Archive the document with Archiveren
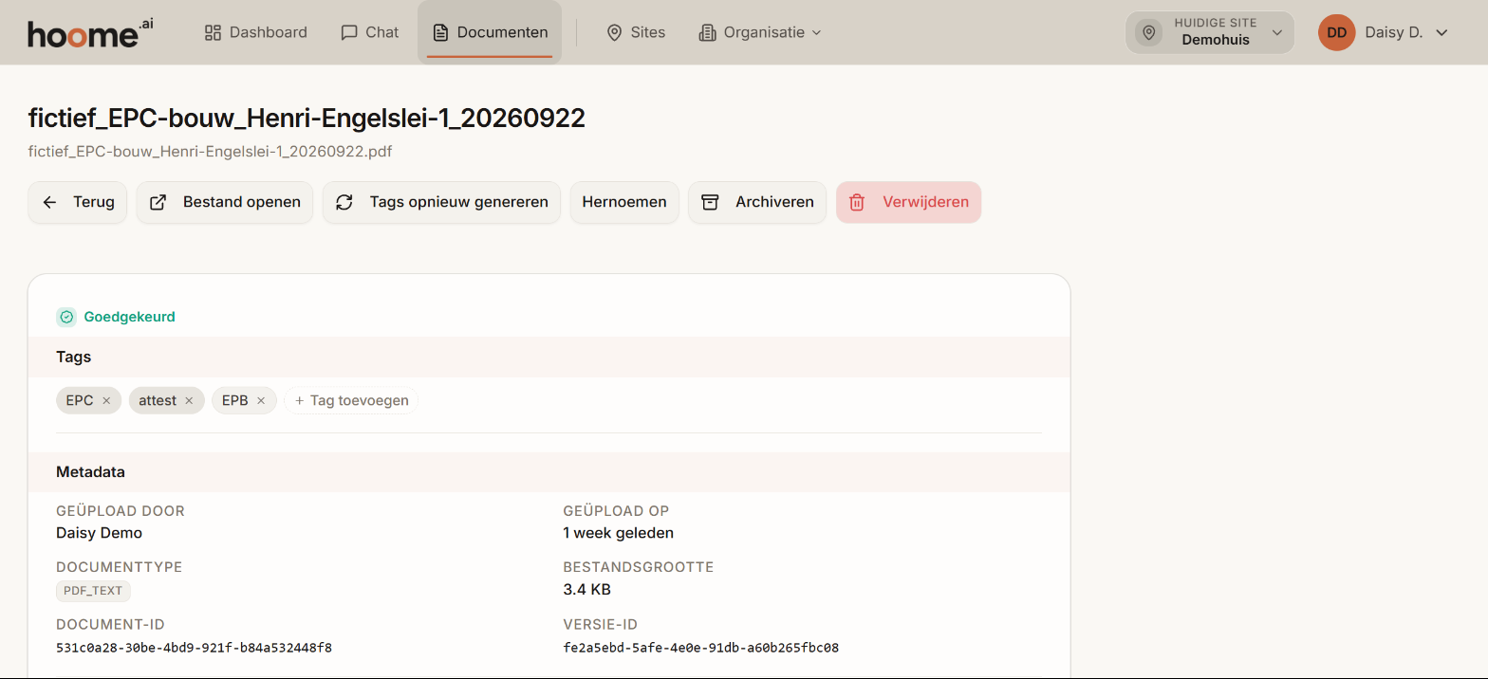Image resolution: width=1488 pixels, height=679 pixels. pyautogui.click(x=757, y=202)
